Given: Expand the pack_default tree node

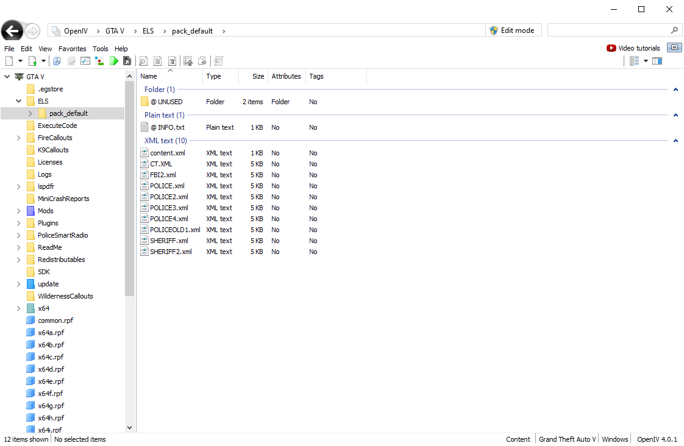Looking at the screenshot, I should coord(30,113).
